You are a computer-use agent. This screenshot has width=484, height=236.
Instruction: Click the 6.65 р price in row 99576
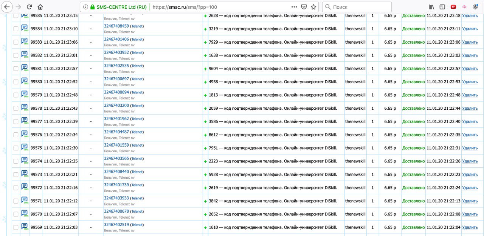tap(390, 135)
